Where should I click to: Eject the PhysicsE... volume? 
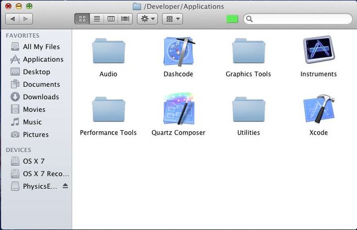(x=65, y=186)
